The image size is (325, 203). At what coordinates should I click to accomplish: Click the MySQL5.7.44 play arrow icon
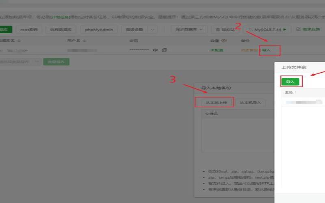[285, 29]
